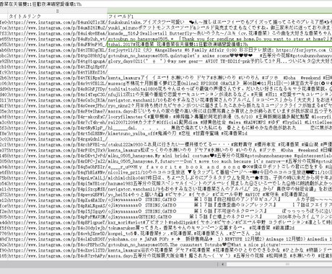This screenshot has height=274, width=332.
Task: Select the 'The cuuutest Yotsuba' cell
Action: (x=219, y=244)
